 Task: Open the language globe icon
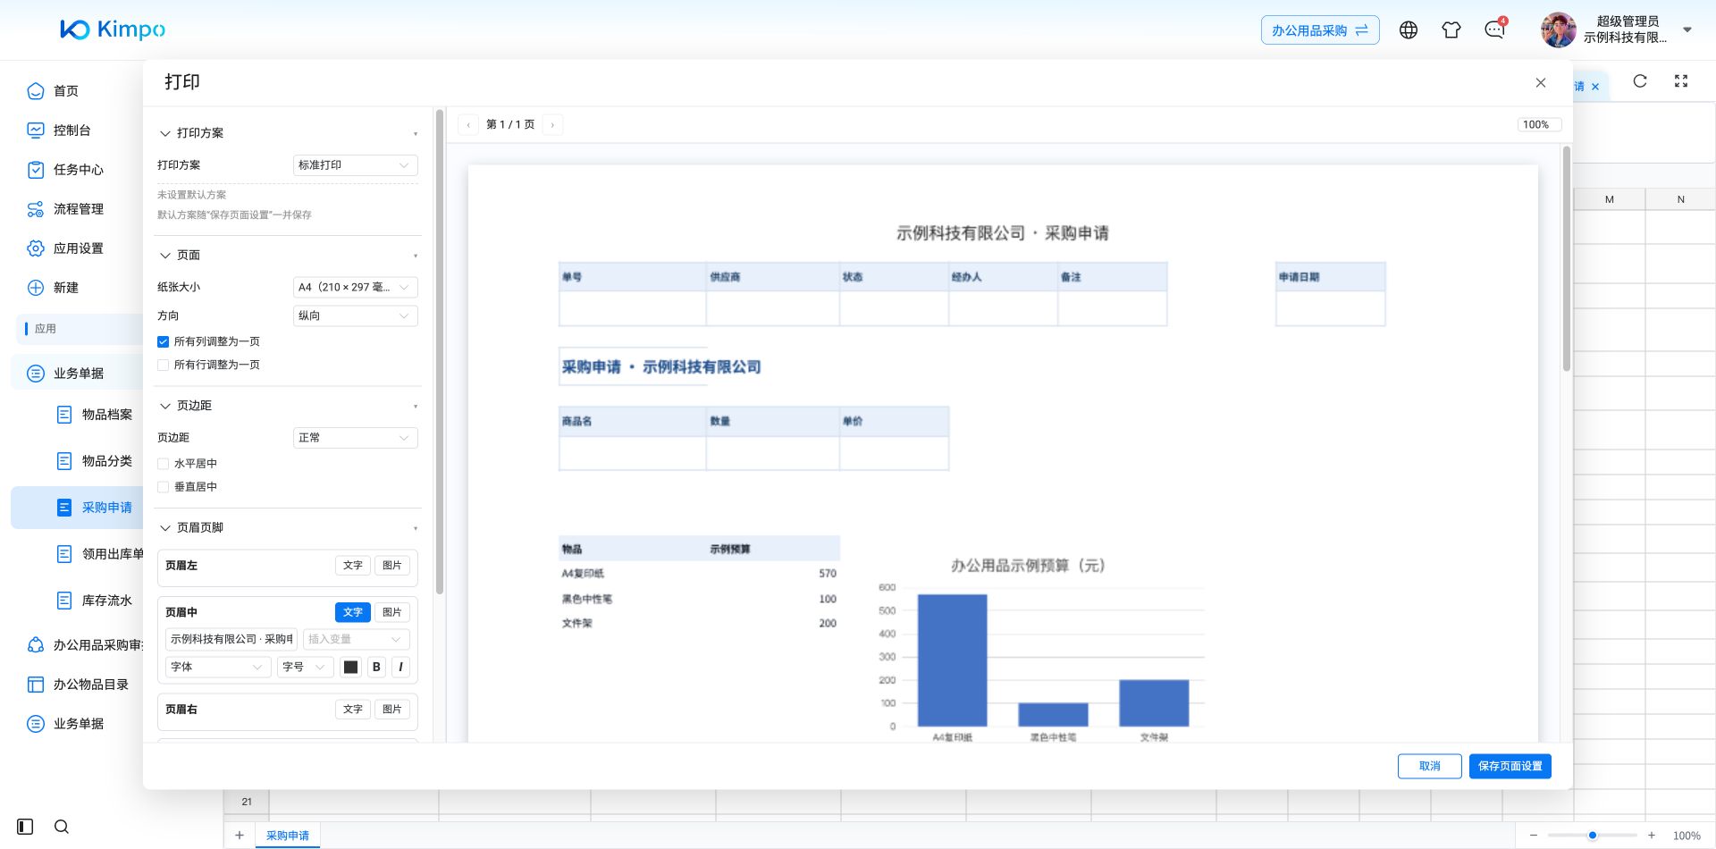coord(1409,30)
